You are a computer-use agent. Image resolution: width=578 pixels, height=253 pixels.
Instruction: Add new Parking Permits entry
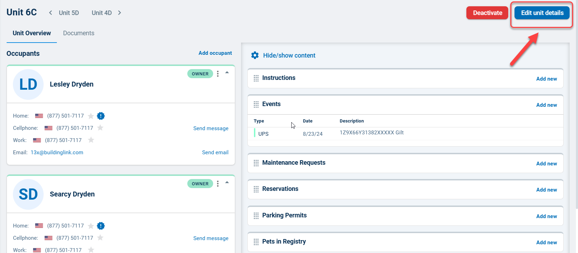pyautogui.click(x=547, y=216)
